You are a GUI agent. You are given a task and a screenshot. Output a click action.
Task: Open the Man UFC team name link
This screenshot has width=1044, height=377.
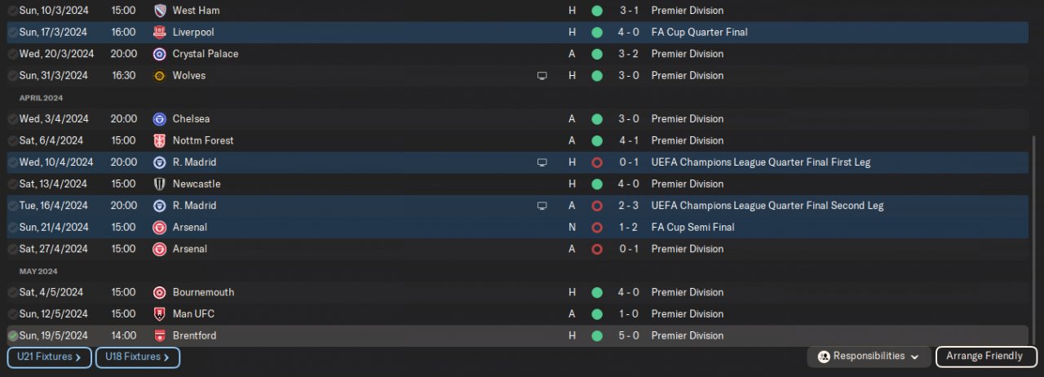(x=193, y=314)
